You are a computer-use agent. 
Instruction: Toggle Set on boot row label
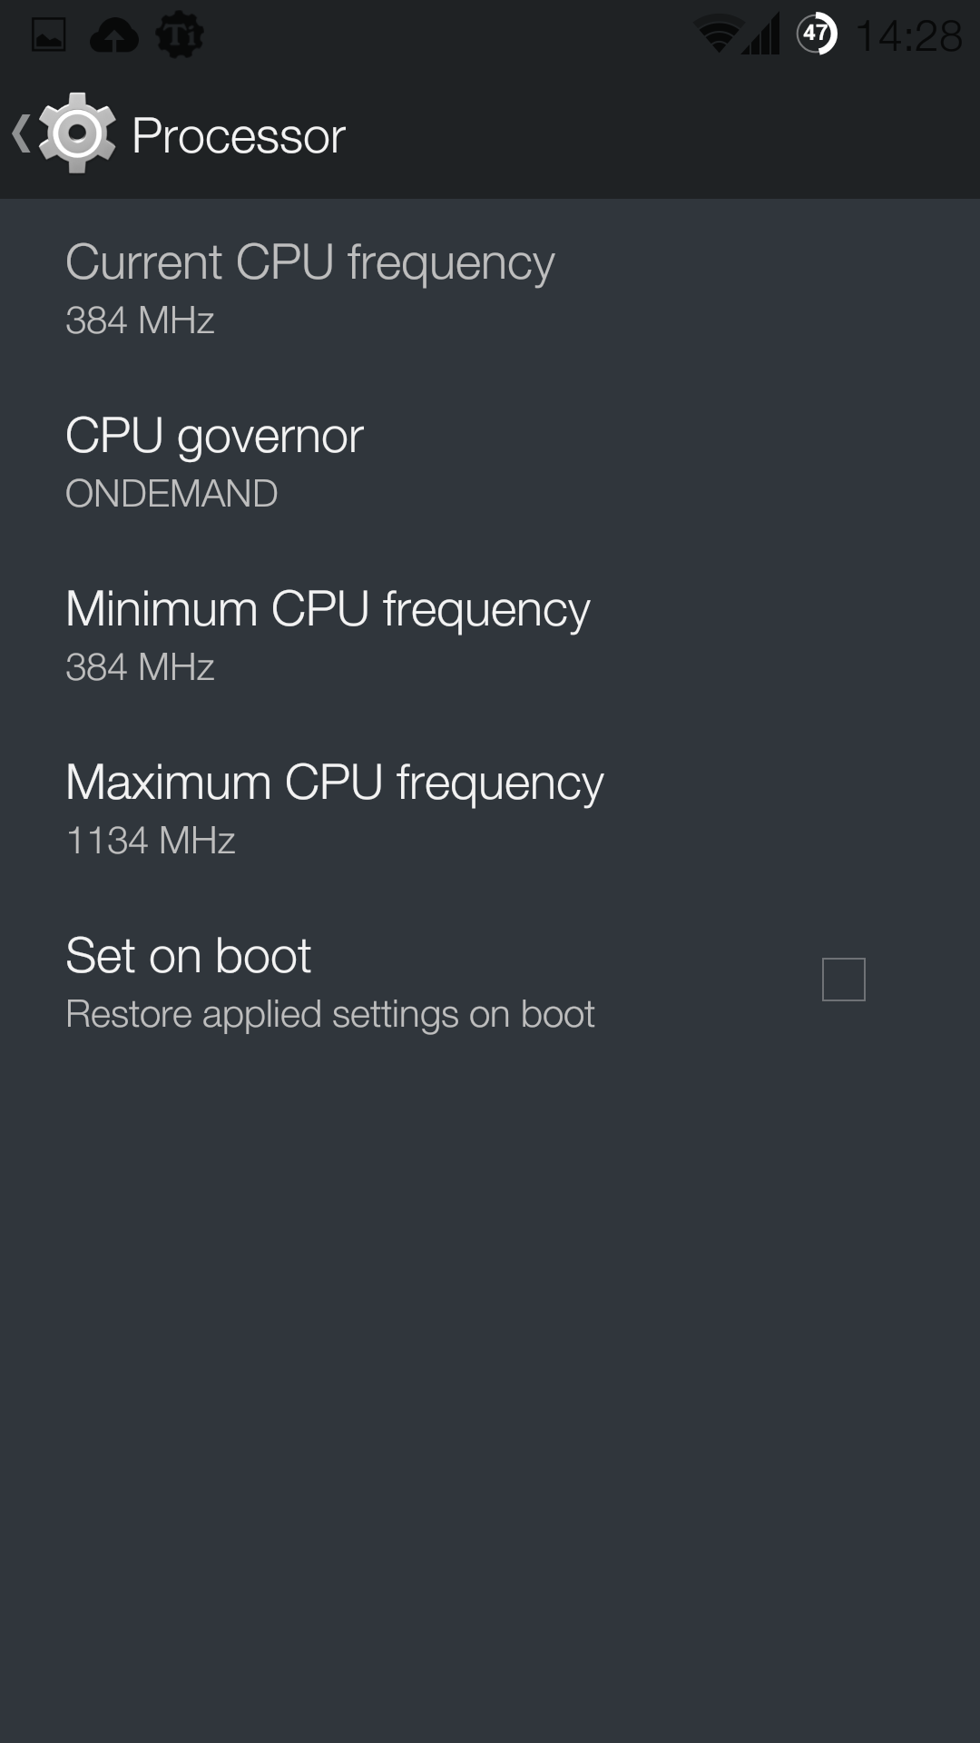tap(188, 955)
